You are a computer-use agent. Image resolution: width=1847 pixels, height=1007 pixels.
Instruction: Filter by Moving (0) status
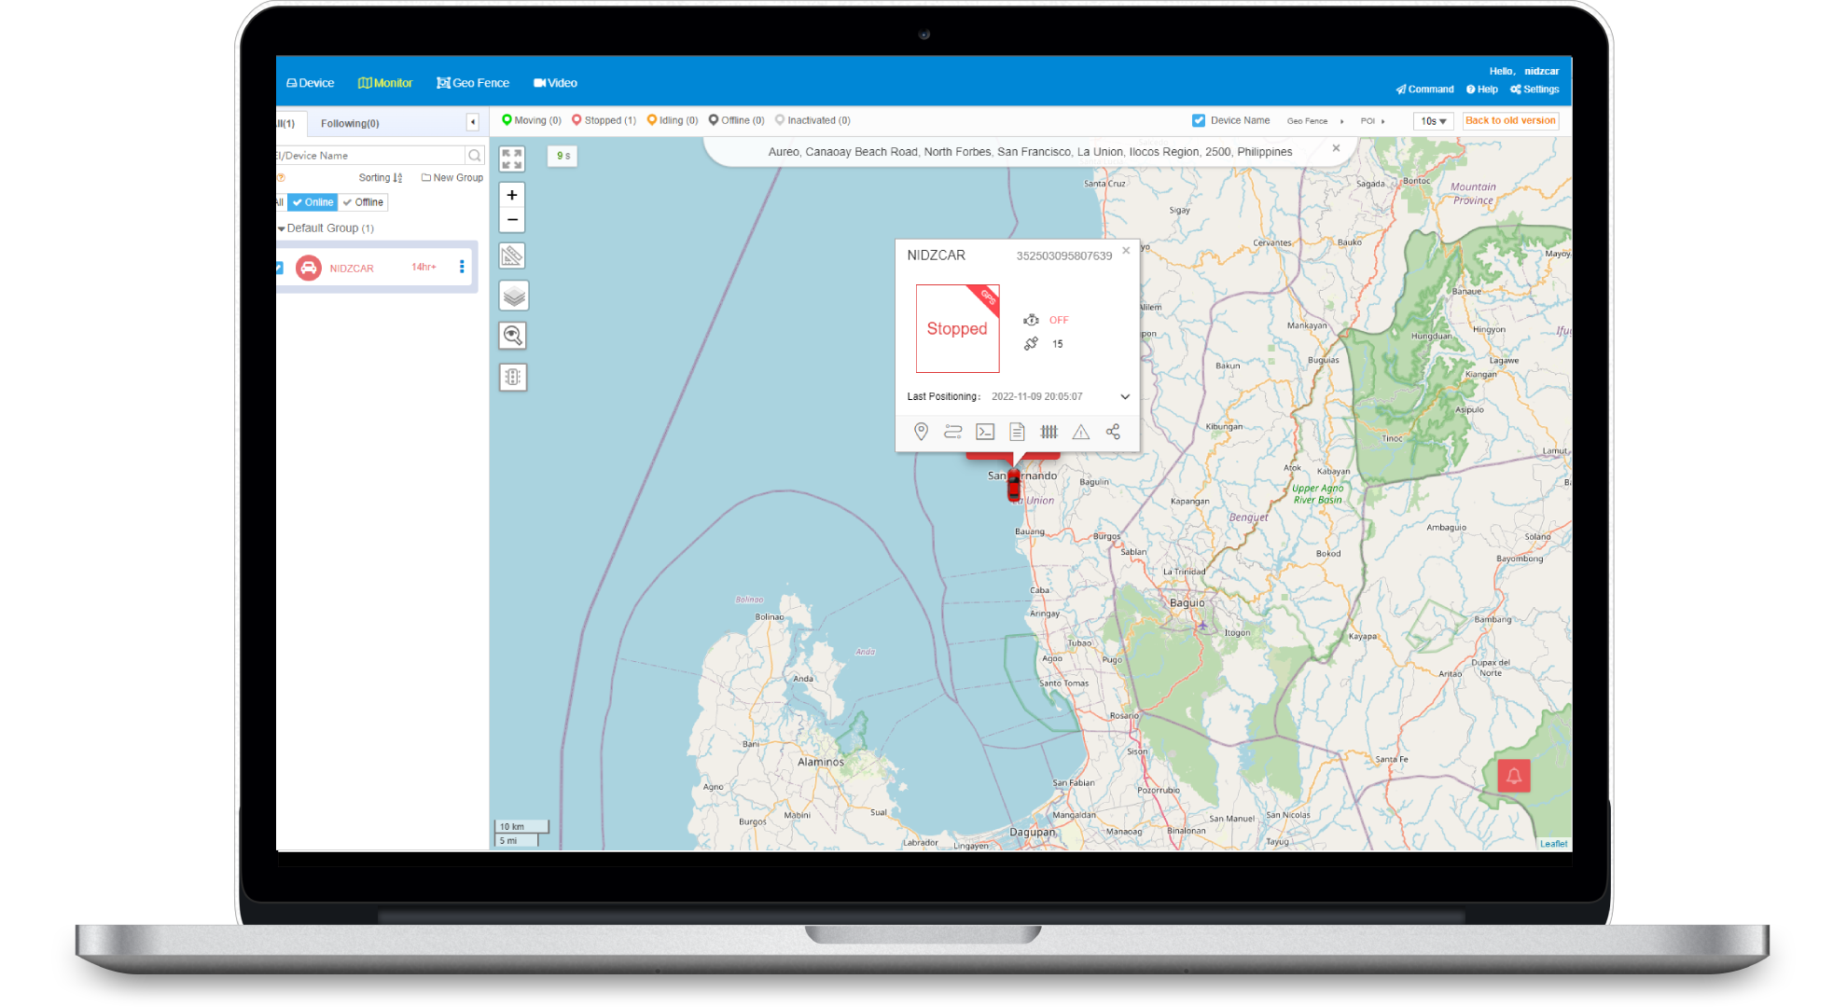click(532, 120)
